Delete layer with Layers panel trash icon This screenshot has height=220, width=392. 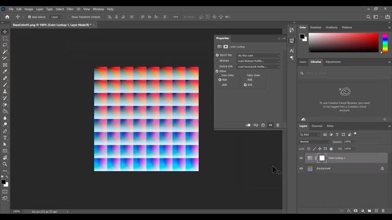tap(383, 211)
